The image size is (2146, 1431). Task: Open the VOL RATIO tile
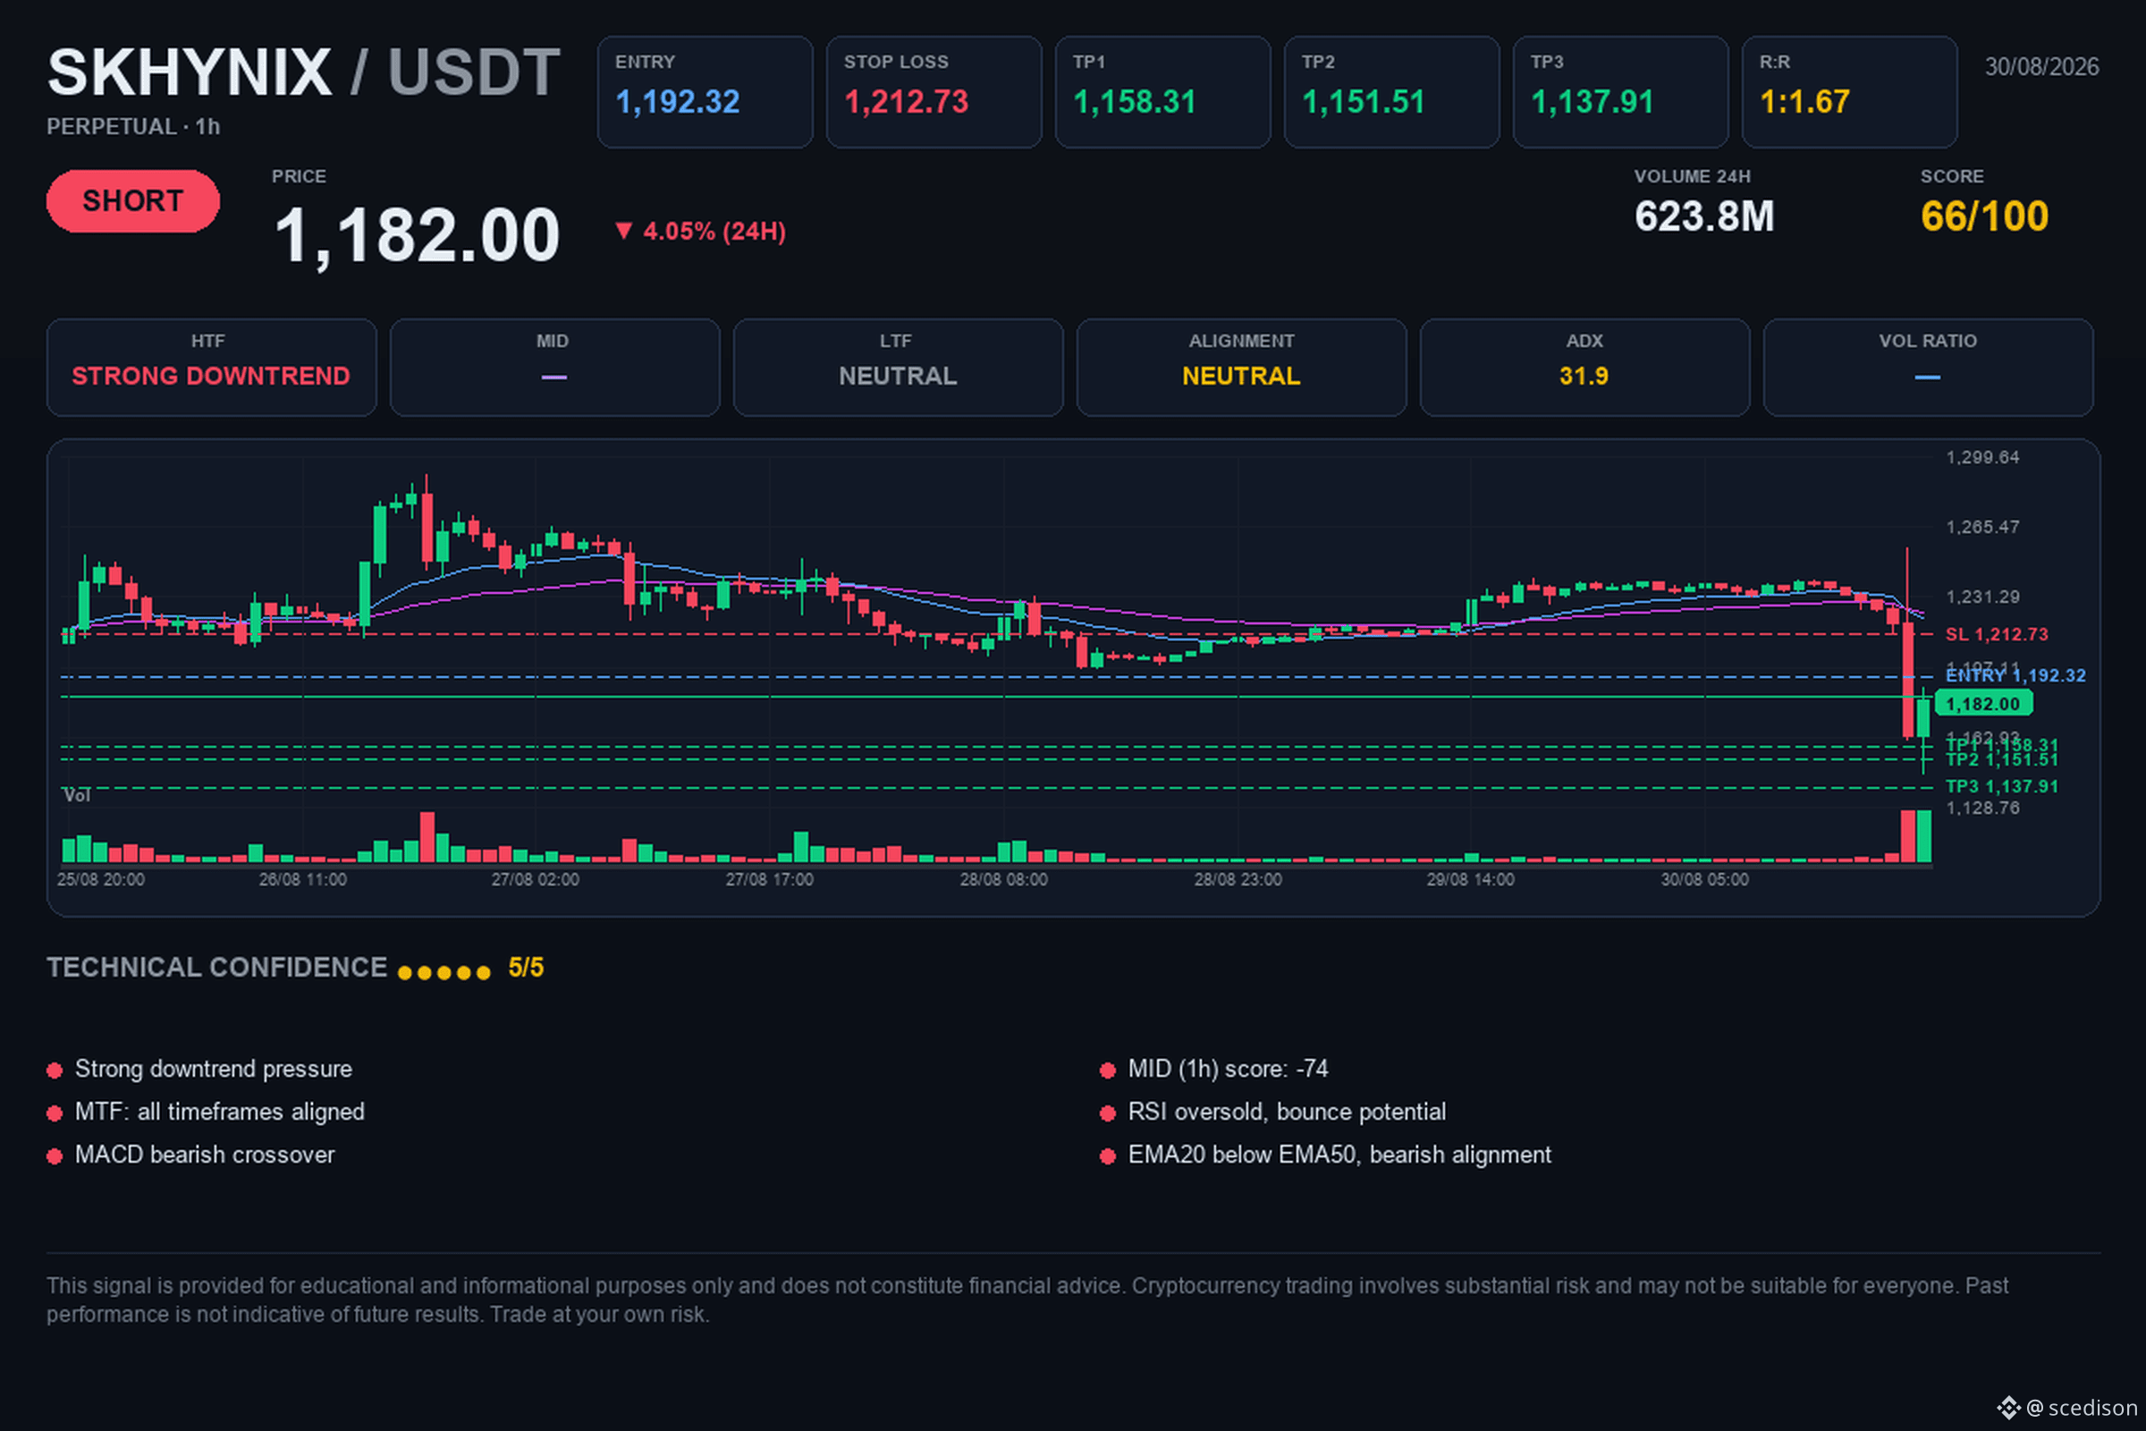point(1928,368)
